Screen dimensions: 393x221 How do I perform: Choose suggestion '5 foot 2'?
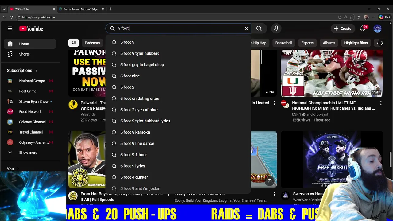click(178, 87)
